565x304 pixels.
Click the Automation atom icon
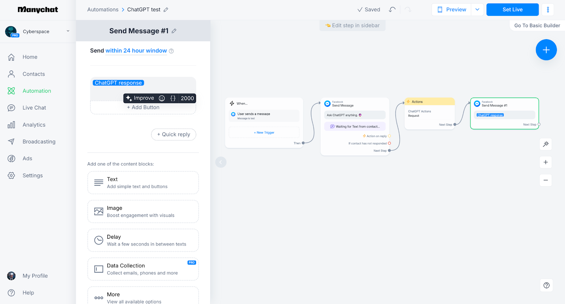pyautogui.click(x=11, y=91)
